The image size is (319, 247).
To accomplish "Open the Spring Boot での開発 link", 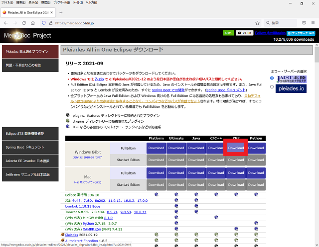I will (168, 90).
